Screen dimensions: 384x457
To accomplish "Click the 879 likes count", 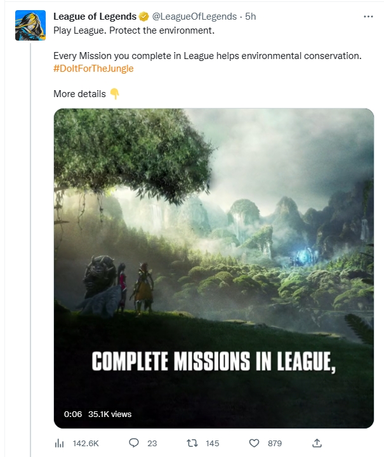I will tap(275, 442).
